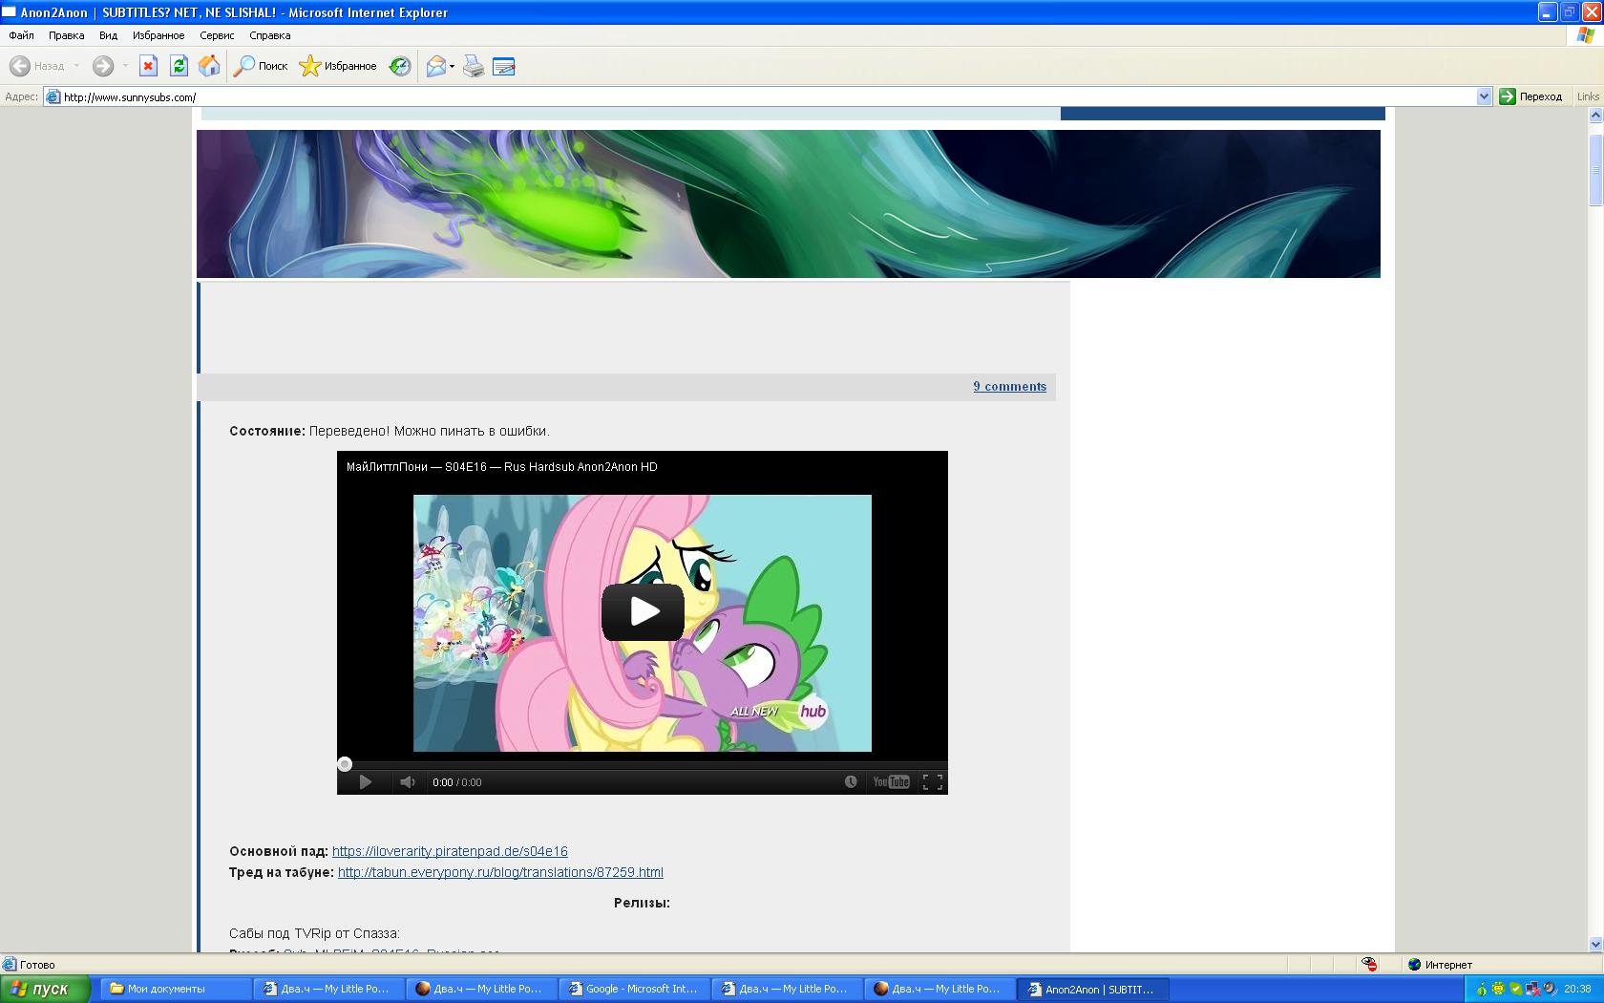Open the 9 comments link
This screenshot has width=1604, height=1003.
pos(1010,386)
